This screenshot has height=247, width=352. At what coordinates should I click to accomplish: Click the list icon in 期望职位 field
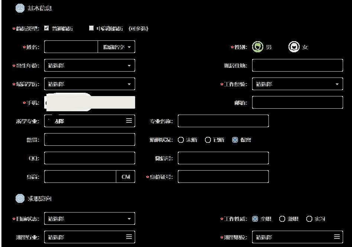click(337, 237)
